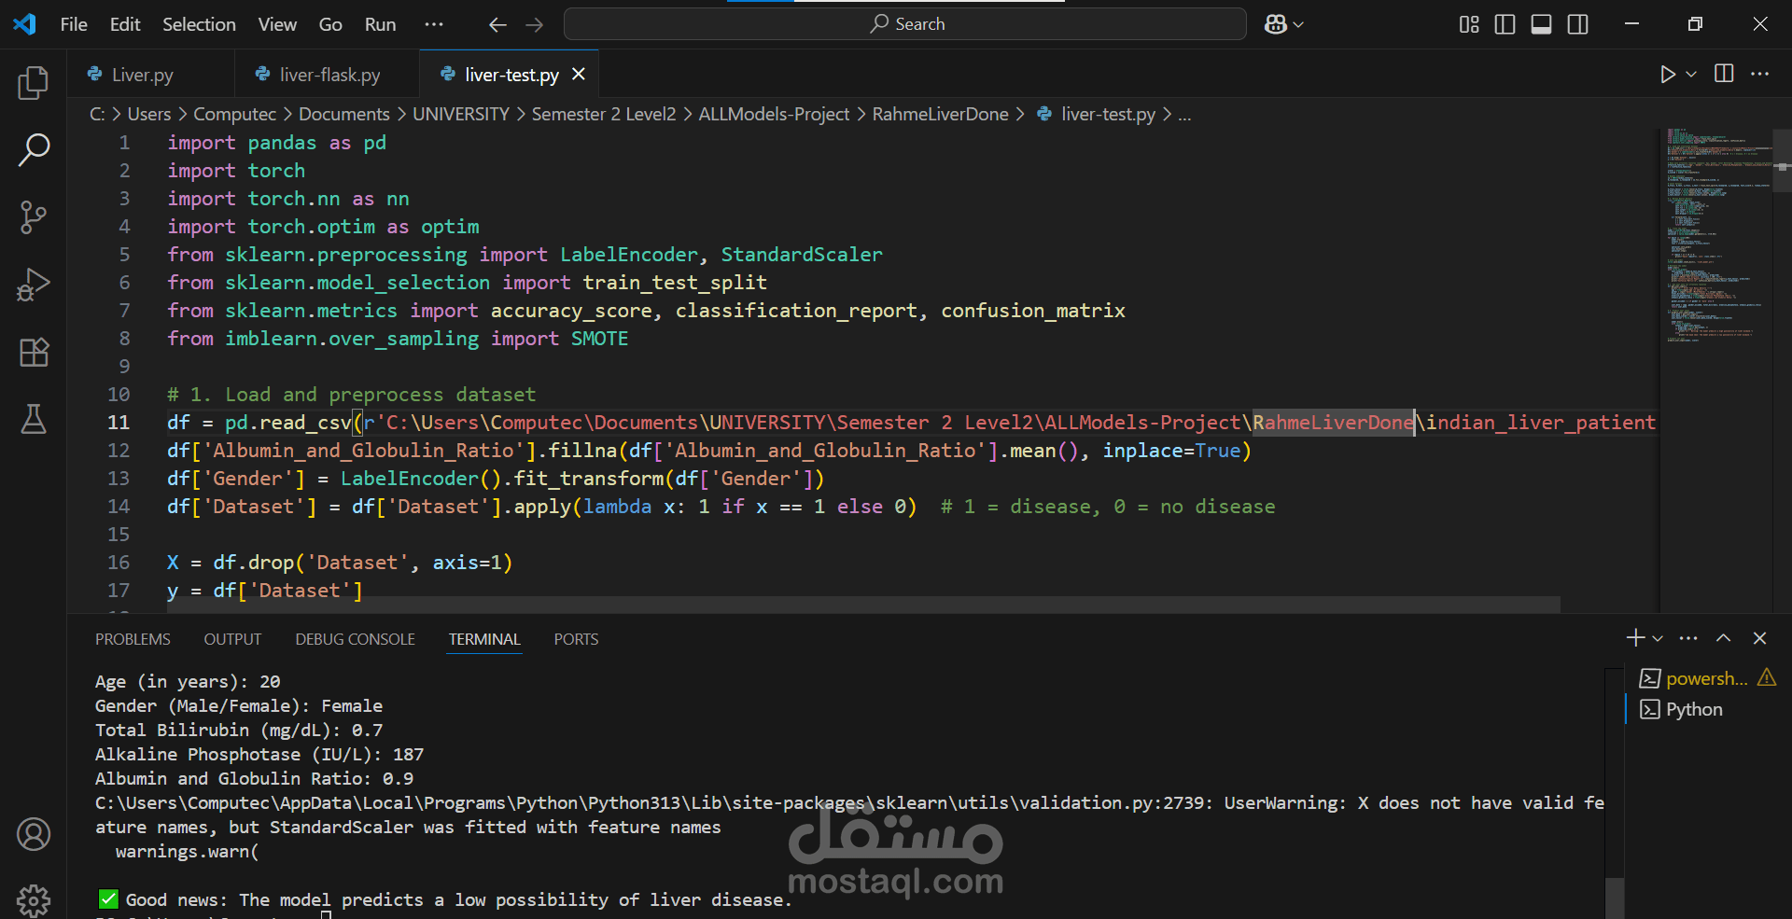Click breadcrumb ALLModels-Project folder
The width and height of the screenshot is (1792, 919).
[774, 114]
